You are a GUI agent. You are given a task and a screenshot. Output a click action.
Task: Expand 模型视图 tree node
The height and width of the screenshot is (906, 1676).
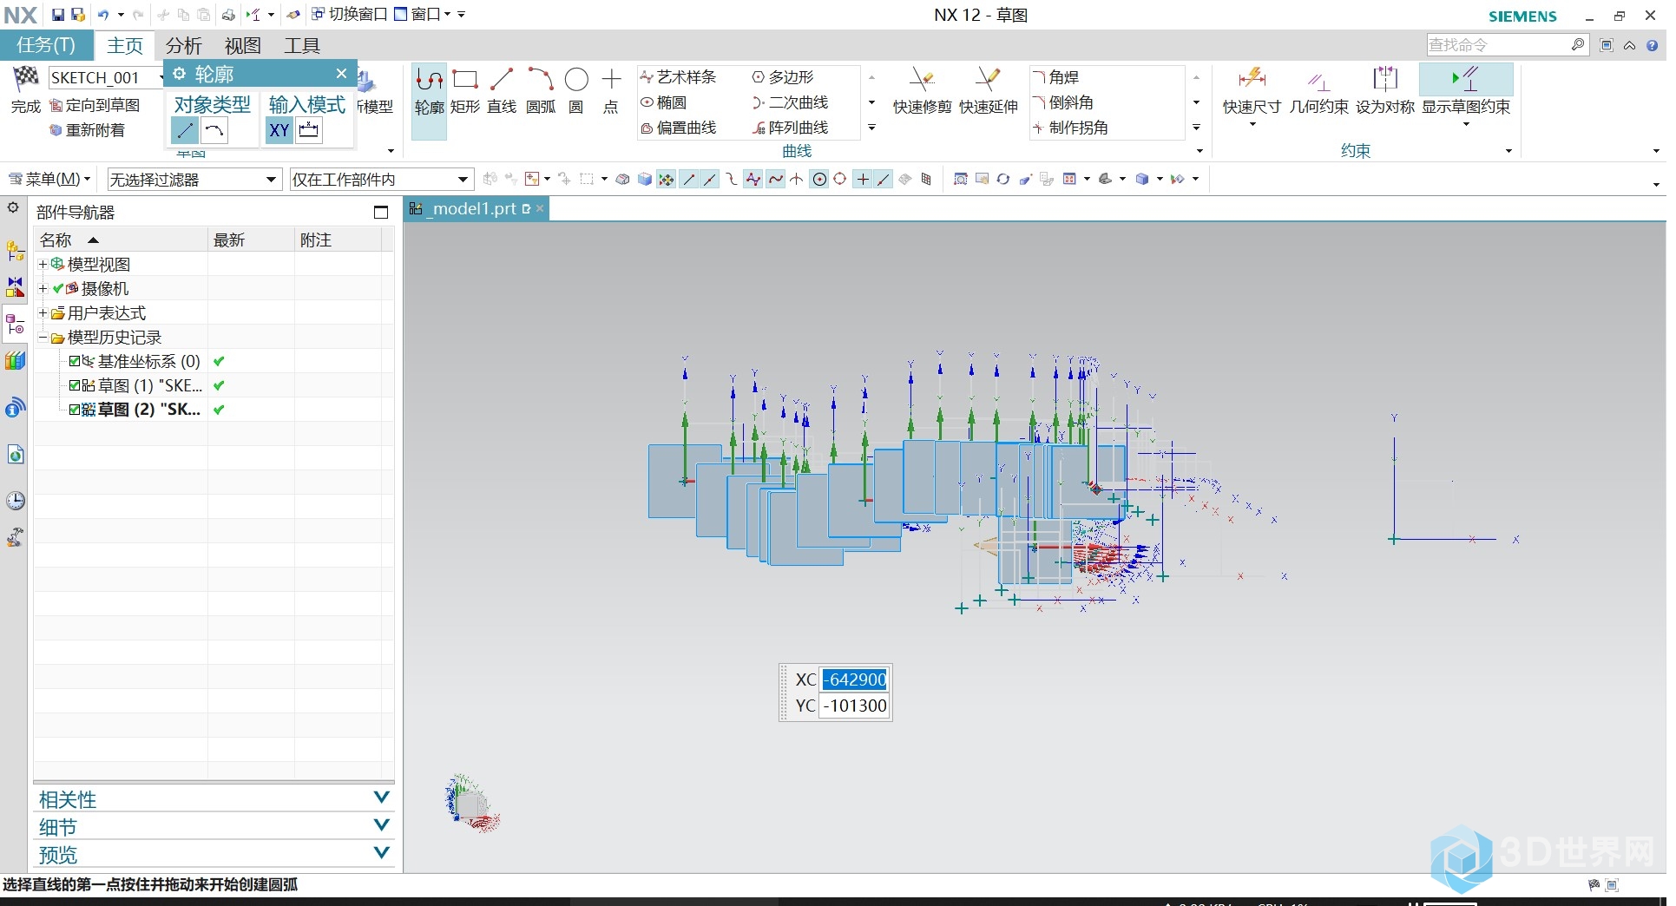[x=43, y=264]
